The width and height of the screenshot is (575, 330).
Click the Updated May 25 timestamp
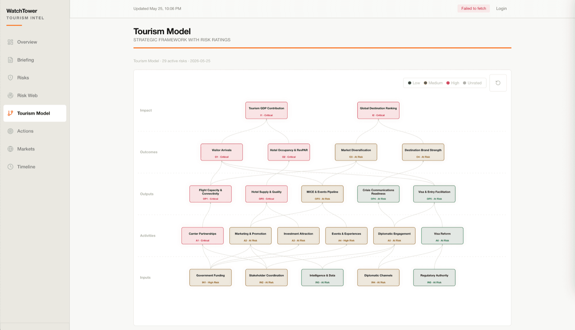coord(157,9)
